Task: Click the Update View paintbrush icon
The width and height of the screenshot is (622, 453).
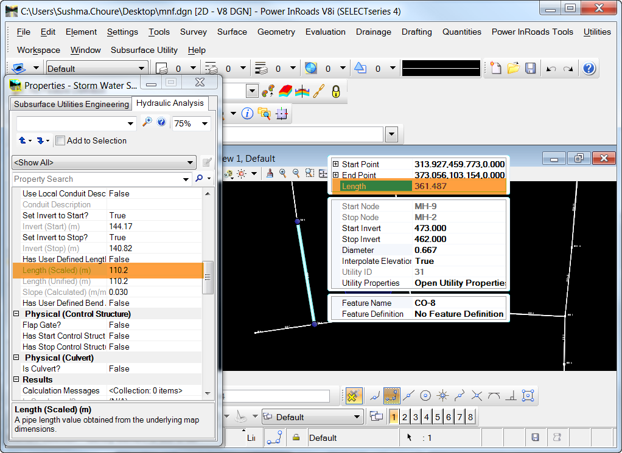Action: [270, 173]
